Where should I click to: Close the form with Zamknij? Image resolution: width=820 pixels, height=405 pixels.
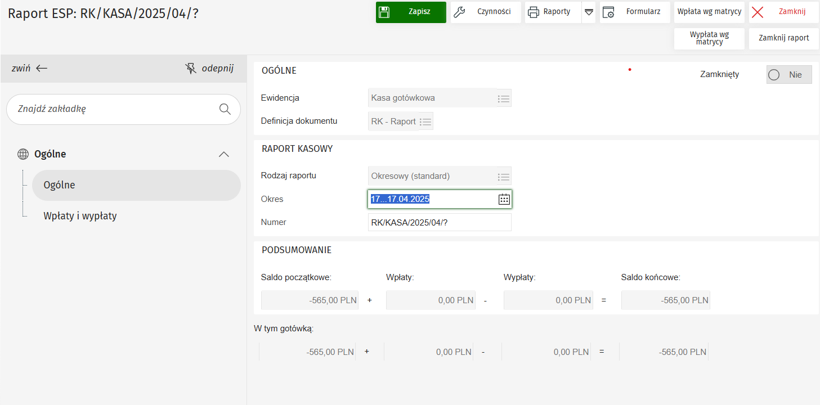click(783, 12)
